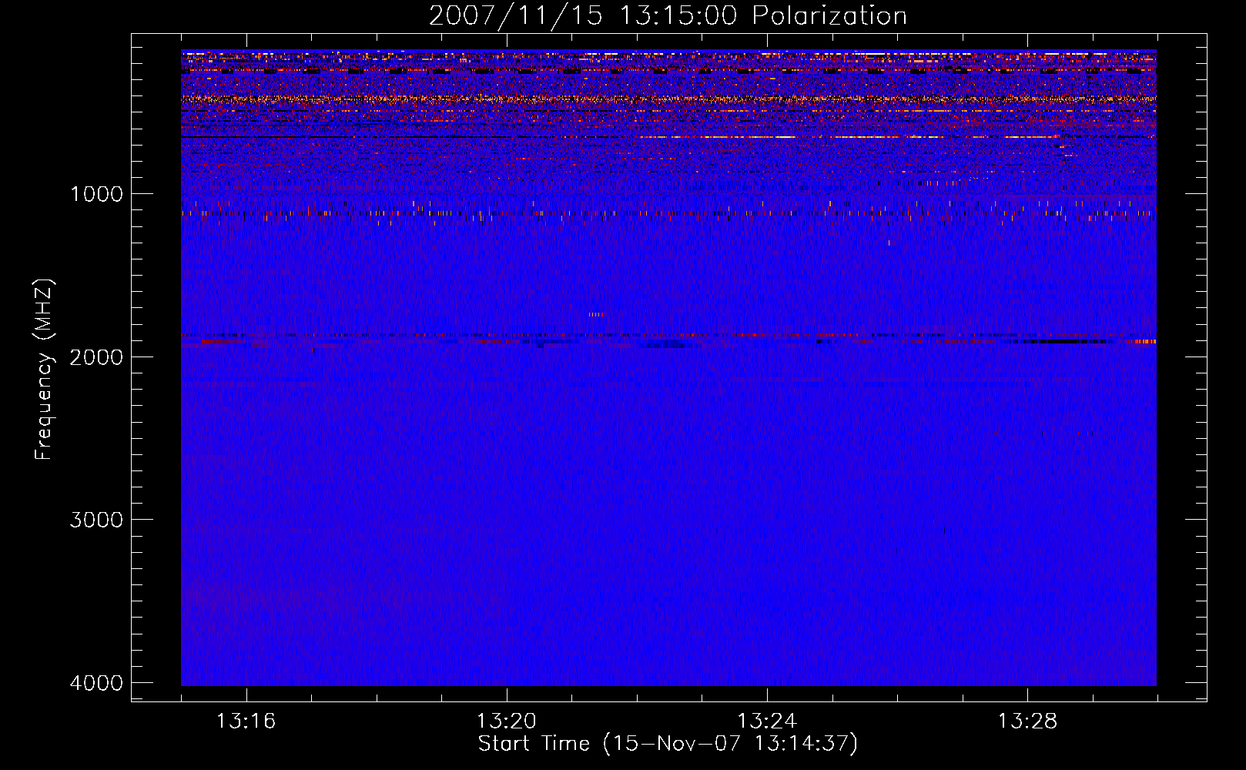Screen dimensions: 1246x770
Task: Click the bright yellow noise band near 400 MHz
Action: pyautogui.click(x=668, y=99)
